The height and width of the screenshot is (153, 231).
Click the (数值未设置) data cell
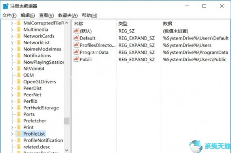click(x=176, y=31)
